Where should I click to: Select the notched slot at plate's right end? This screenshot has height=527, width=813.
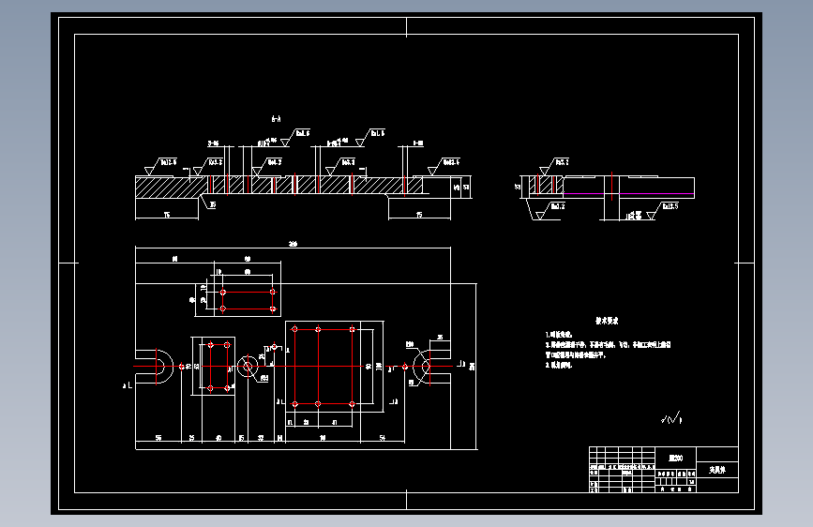[432, 367]
